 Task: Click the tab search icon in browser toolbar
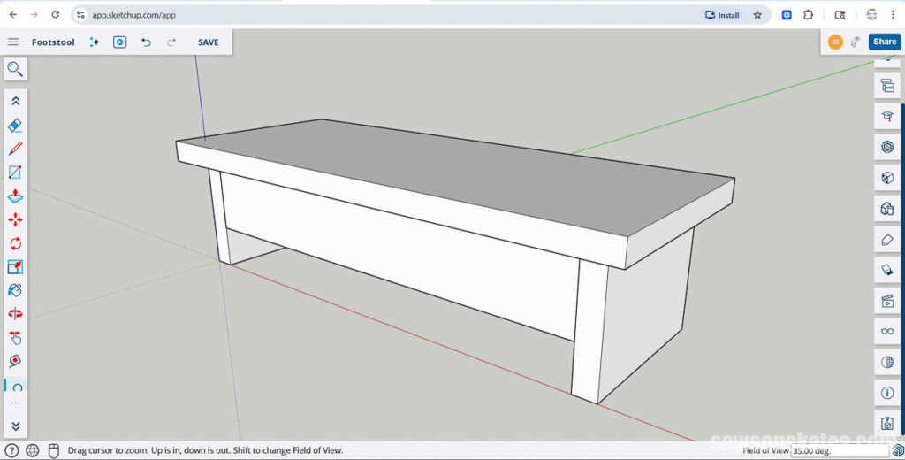click(840, 15)
